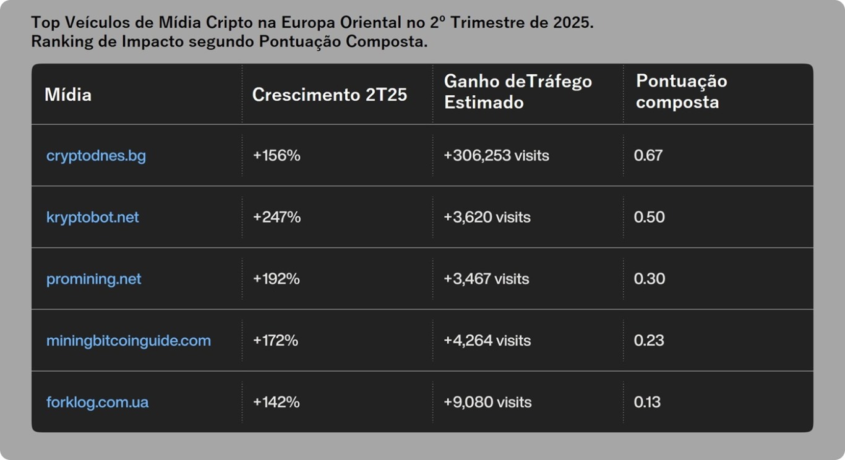Visit the miningbitcoinguide.com link
This screenshot has width=845, height=460.
[129, 341]
